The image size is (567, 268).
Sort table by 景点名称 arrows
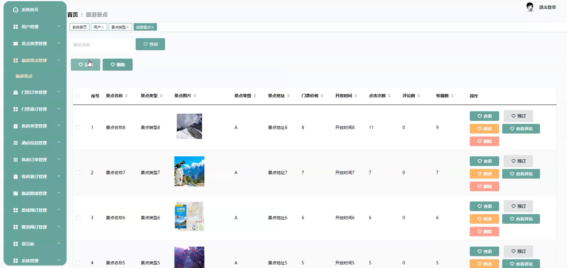click(x=126, y=96)
